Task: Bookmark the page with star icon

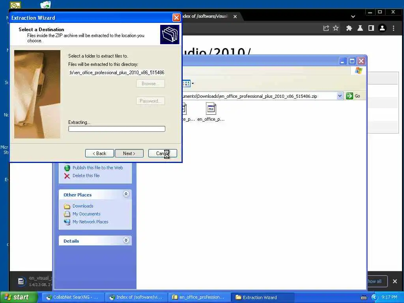Action: 336,28
